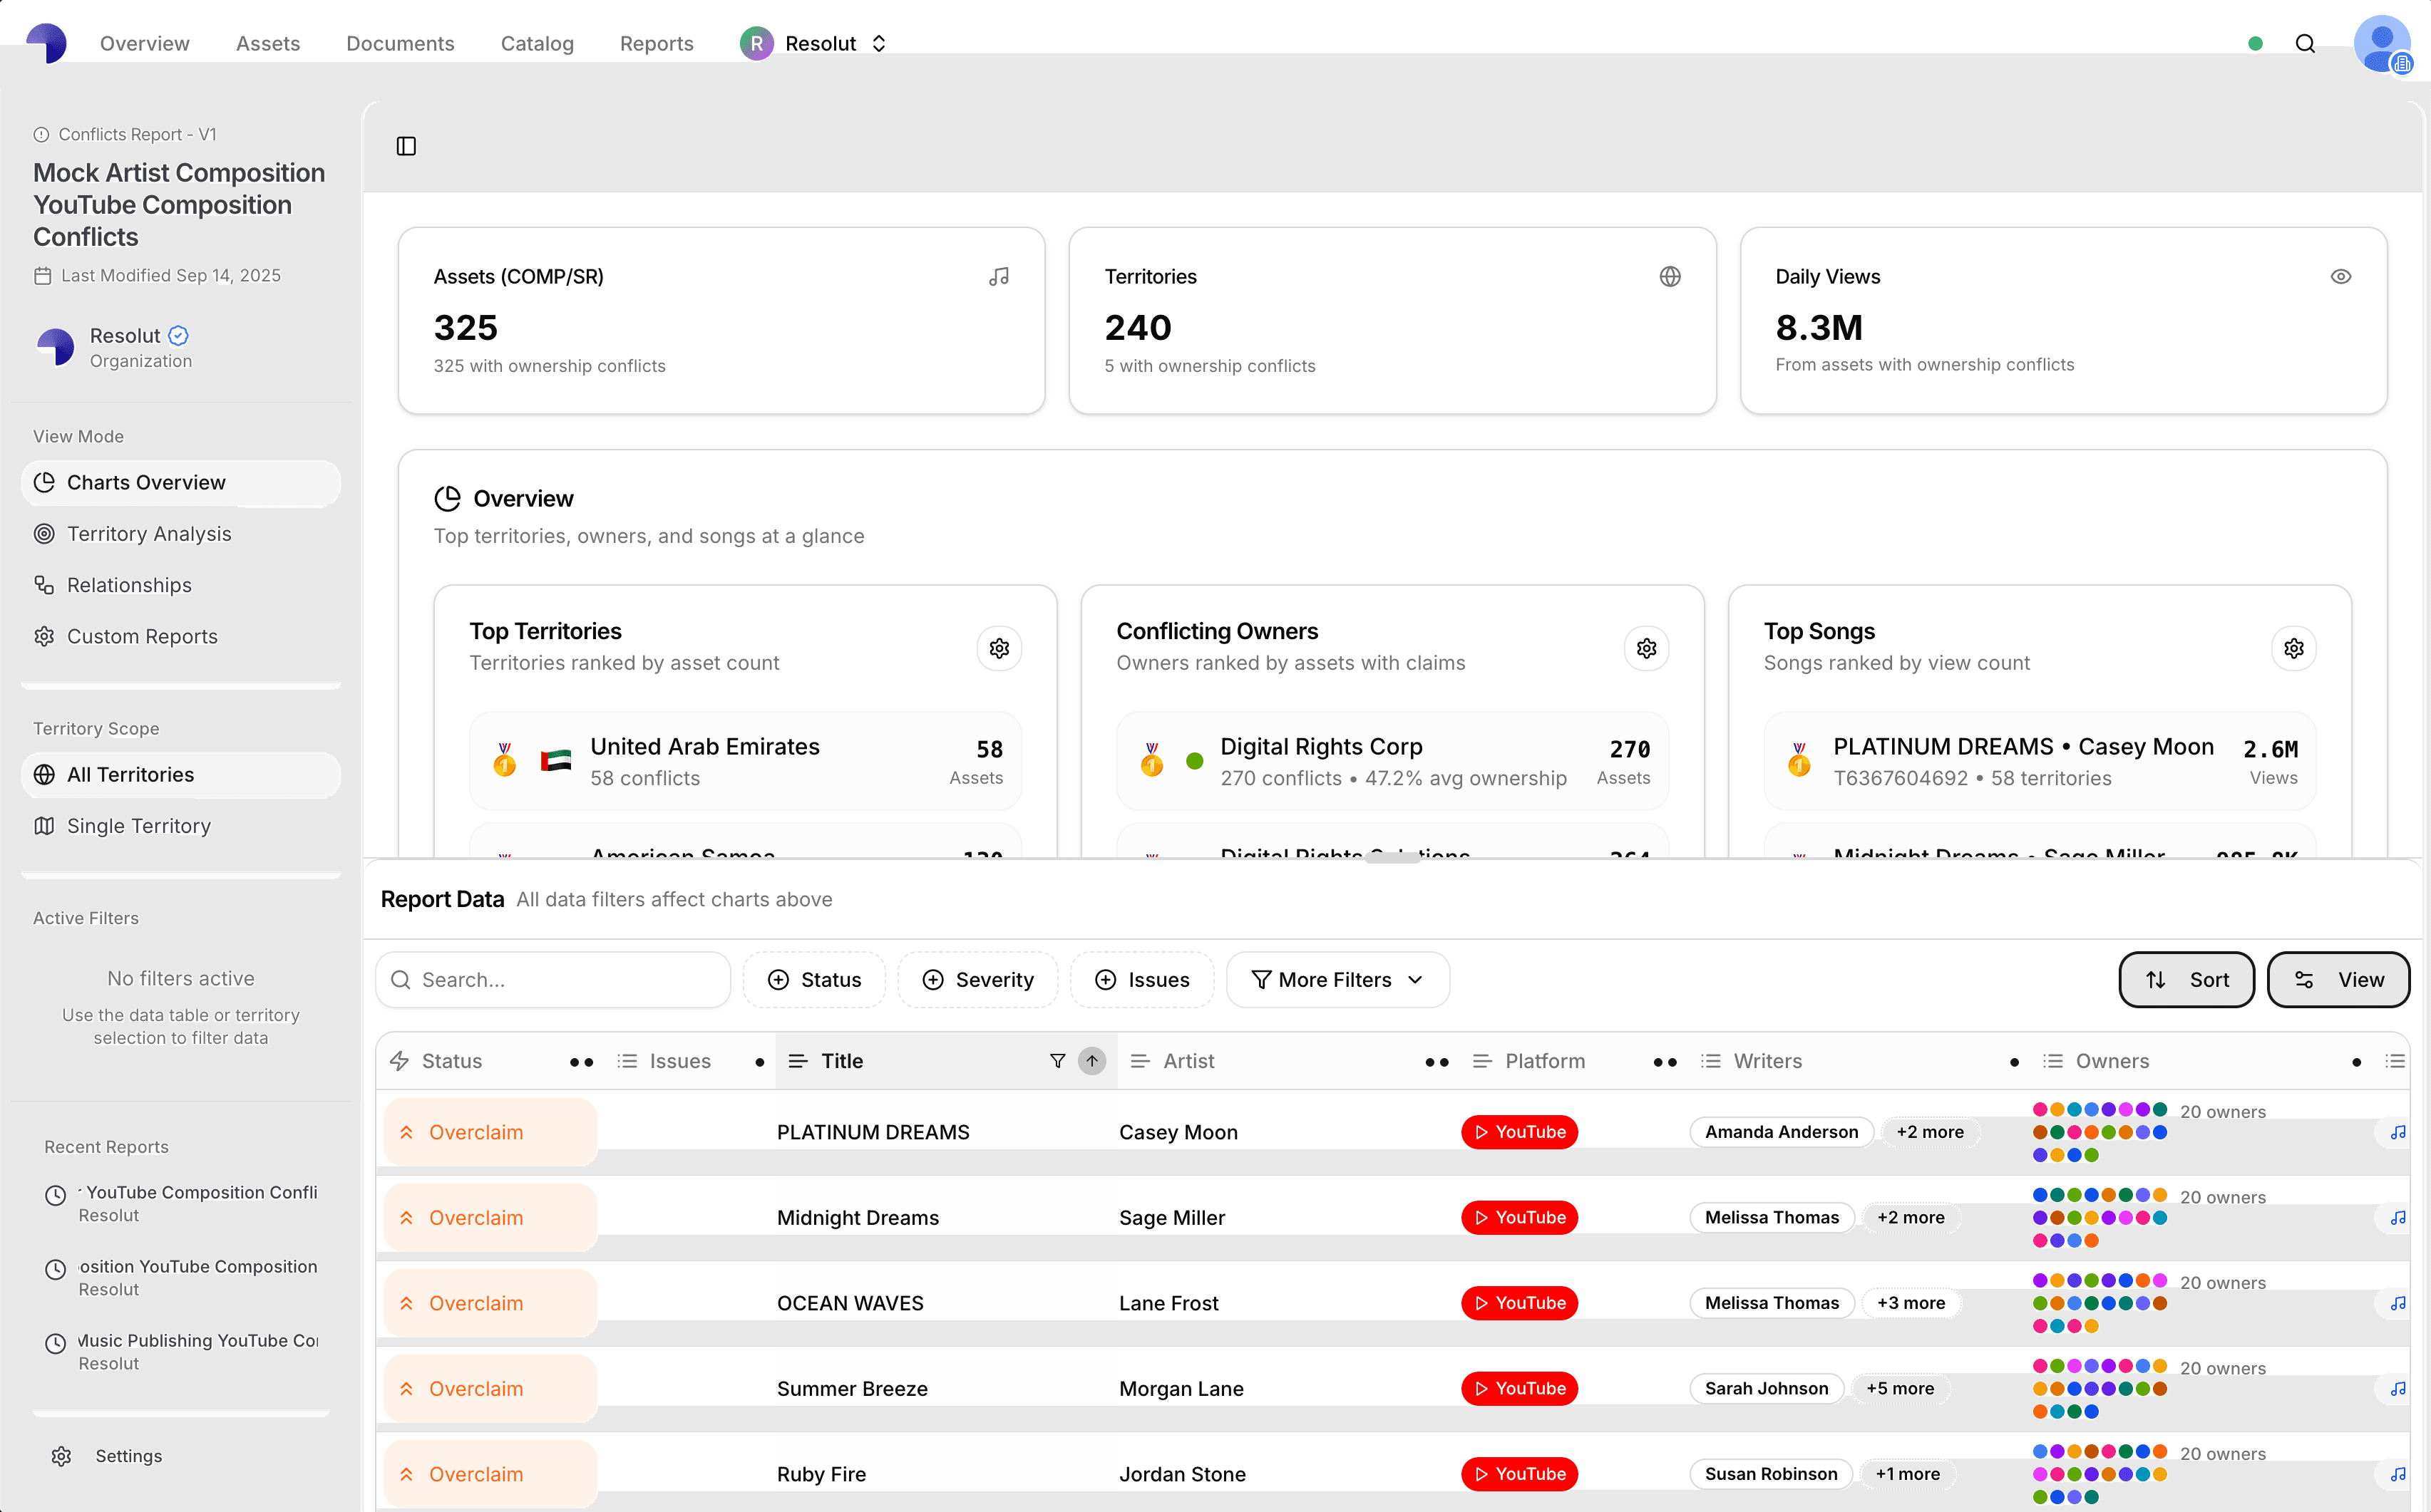Image resolution: width=2431 pixels, height=1512 pixels.
Task: Open the Top Territories settings gear
Action: [x=998, y=648]
